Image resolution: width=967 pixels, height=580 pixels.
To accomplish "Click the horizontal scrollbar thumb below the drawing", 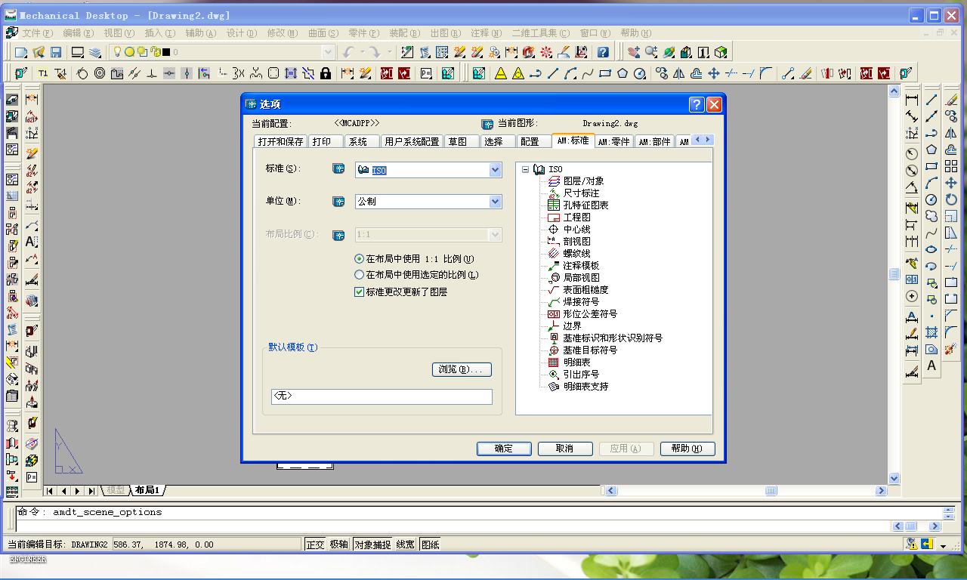I will click(771, 491).
